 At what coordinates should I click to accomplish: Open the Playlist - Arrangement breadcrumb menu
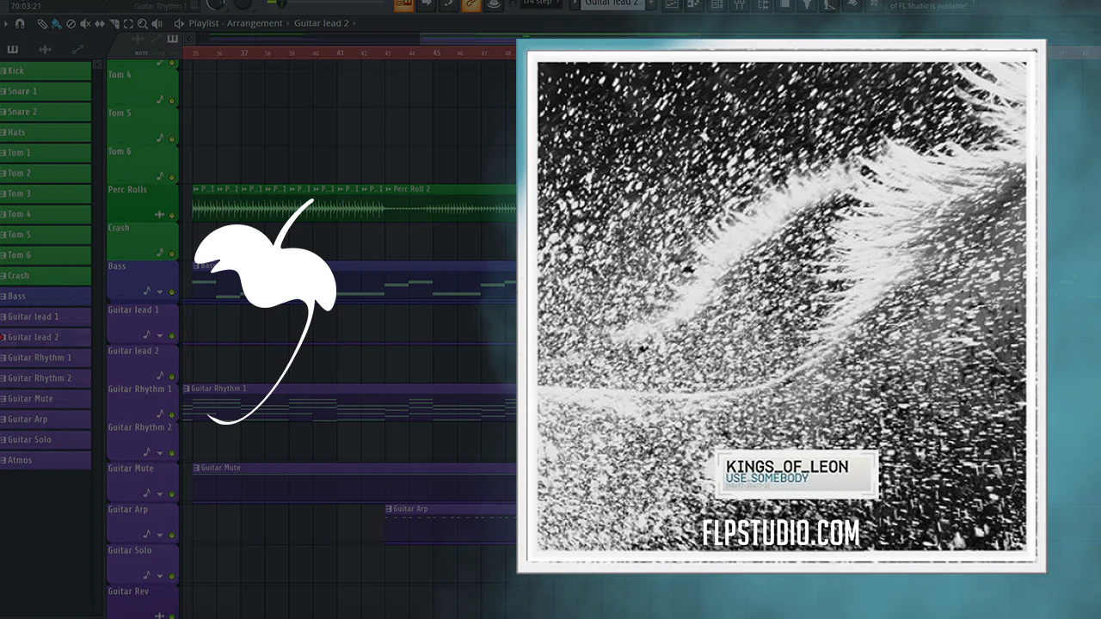pyautogui.click(x=237, y=24)
